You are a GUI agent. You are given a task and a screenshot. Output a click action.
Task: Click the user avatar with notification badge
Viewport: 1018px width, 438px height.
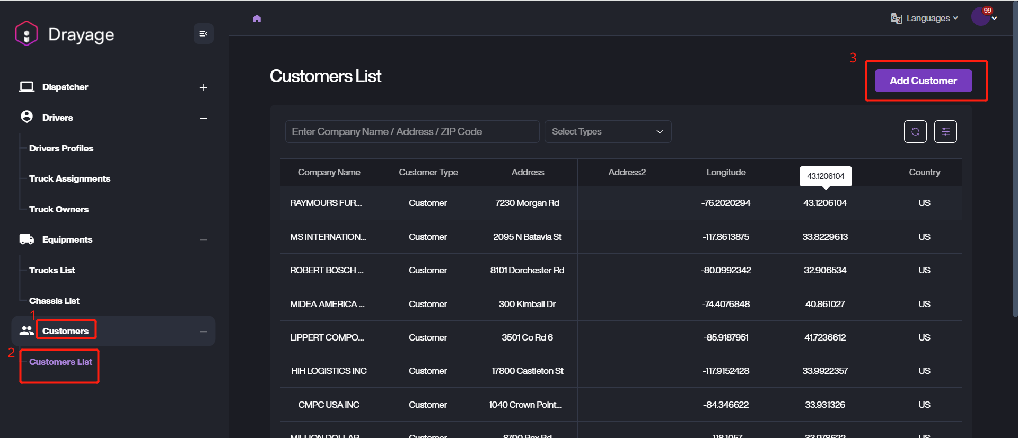(x=980, y=17)
